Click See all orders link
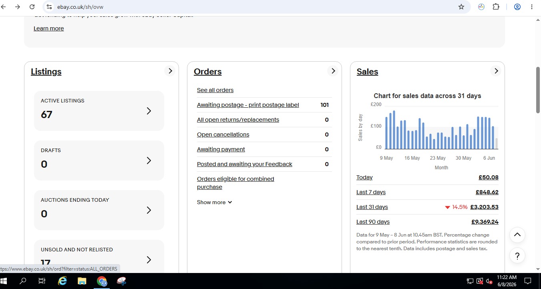 coord(215,90)
